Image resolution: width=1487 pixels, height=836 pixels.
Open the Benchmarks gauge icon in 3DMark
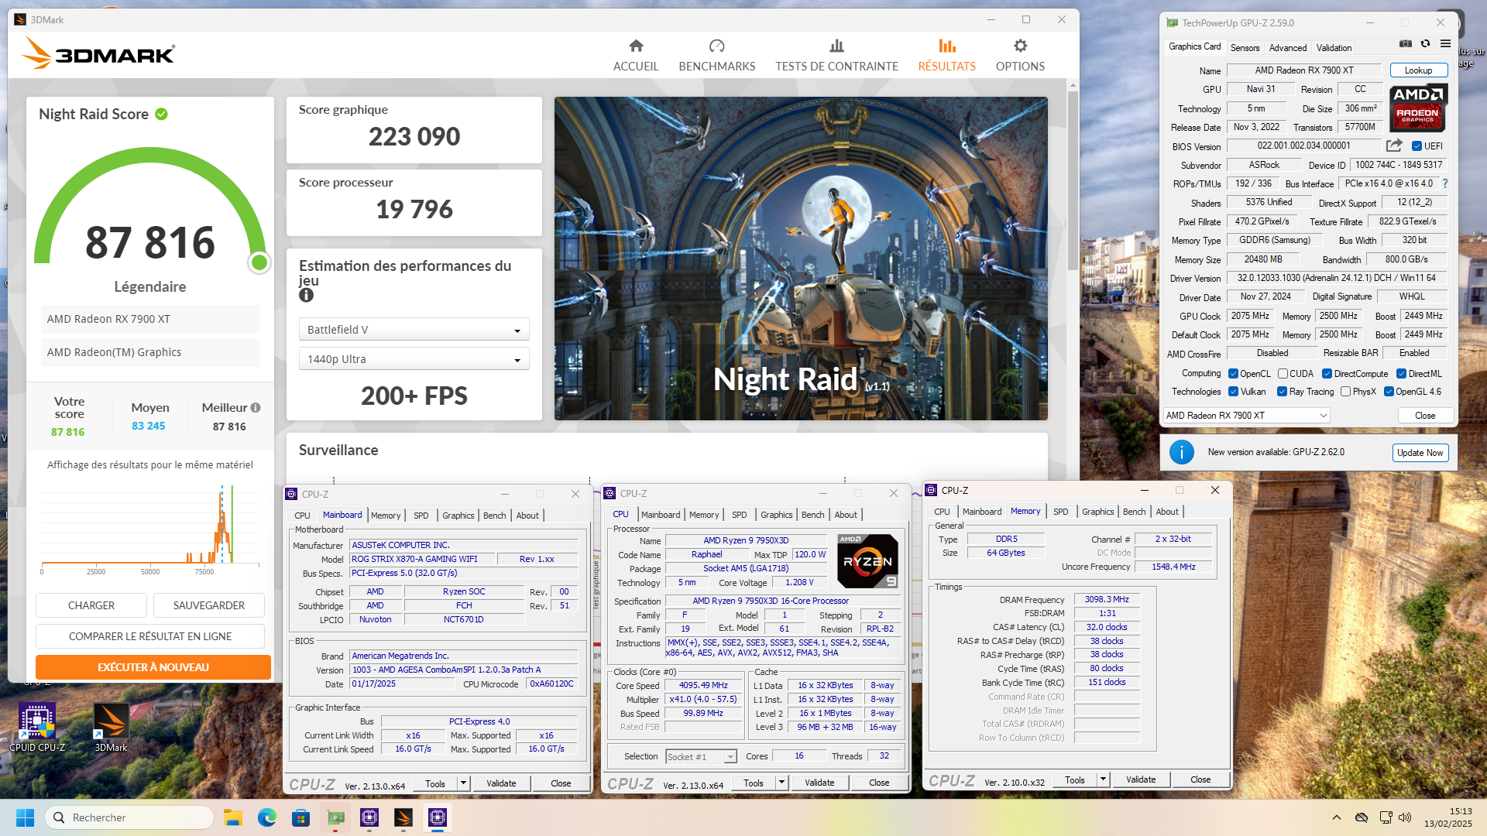point(717,46)
